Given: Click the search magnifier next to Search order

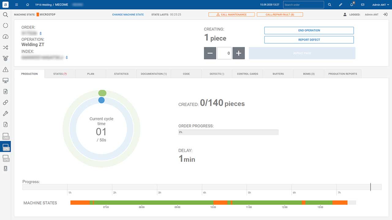Looking at the screenshot, I should coord(330,5).
